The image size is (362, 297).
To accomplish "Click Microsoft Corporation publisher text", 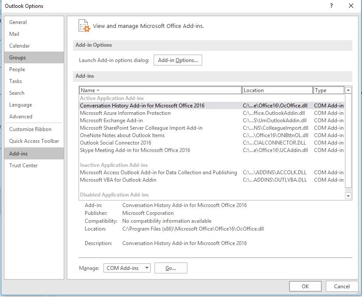I will pyautogui.click(x=148, y=213).
